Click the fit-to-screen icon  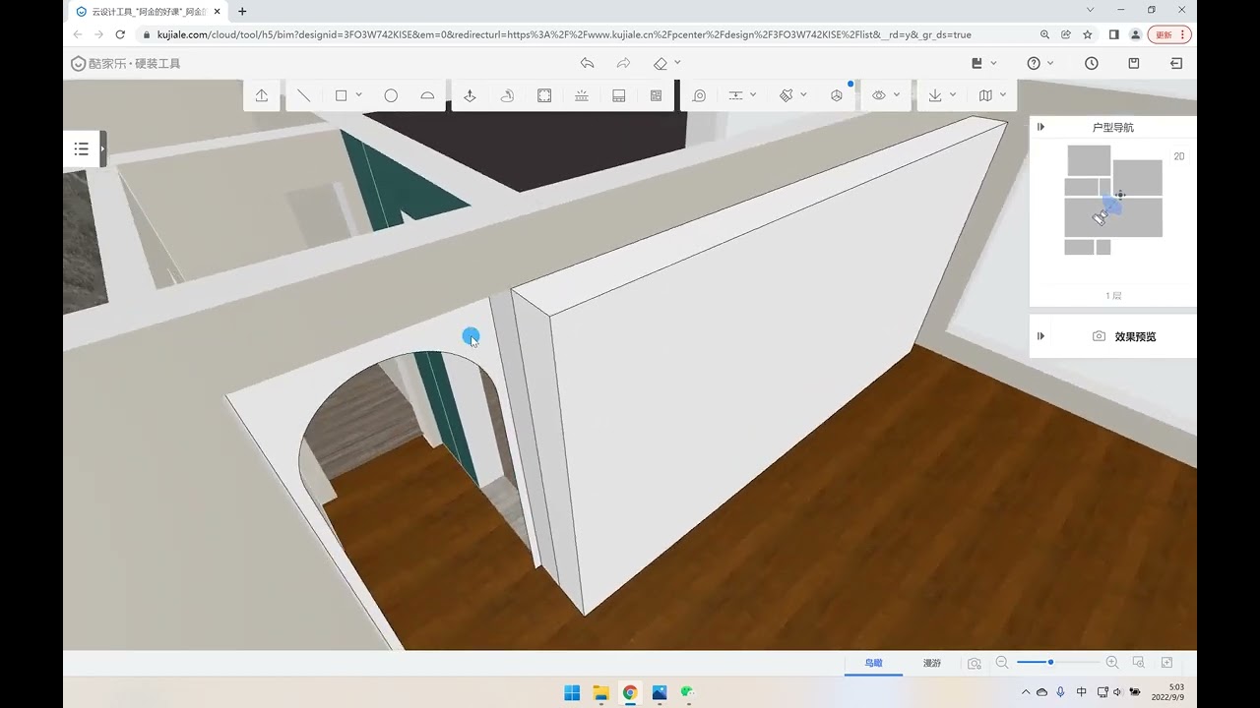[x=1167, y=663]
